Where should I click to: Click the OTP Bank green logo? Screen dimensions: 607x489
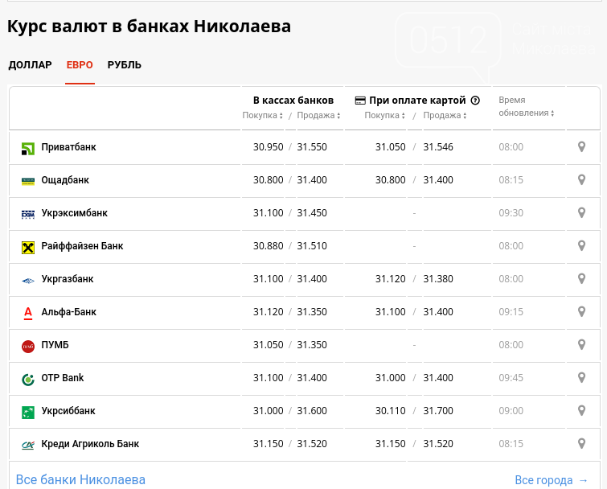tap(28, 380)
